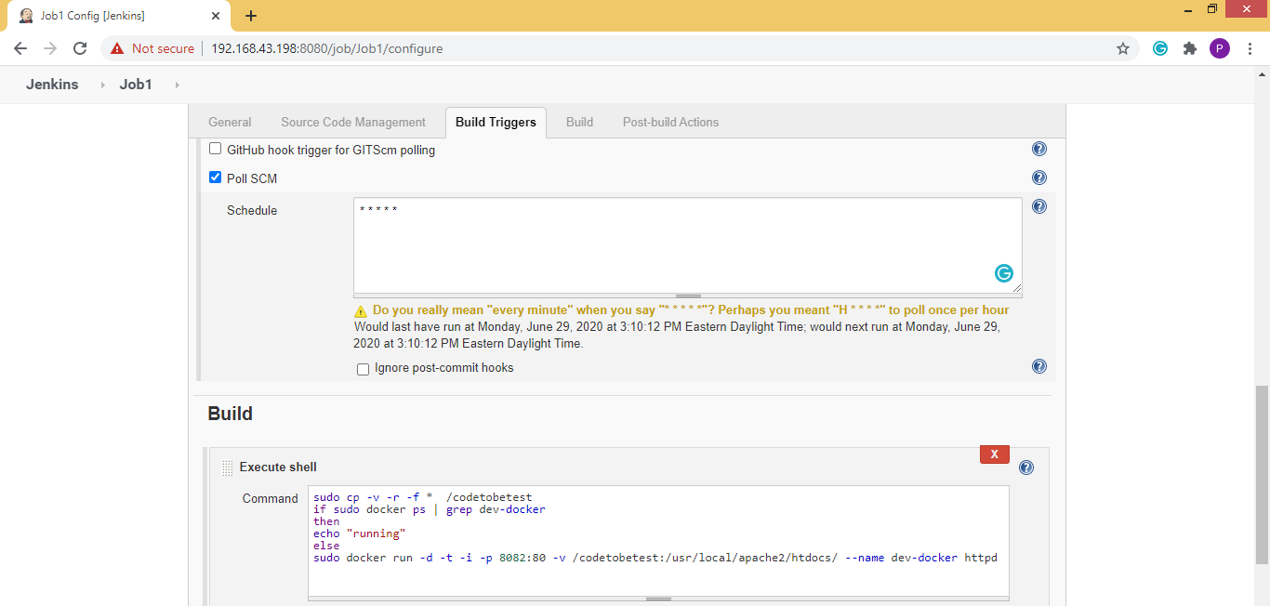Switch to the Post-build Actions tab
This screenshot has width=1270, height=606.
pos(670,122)
